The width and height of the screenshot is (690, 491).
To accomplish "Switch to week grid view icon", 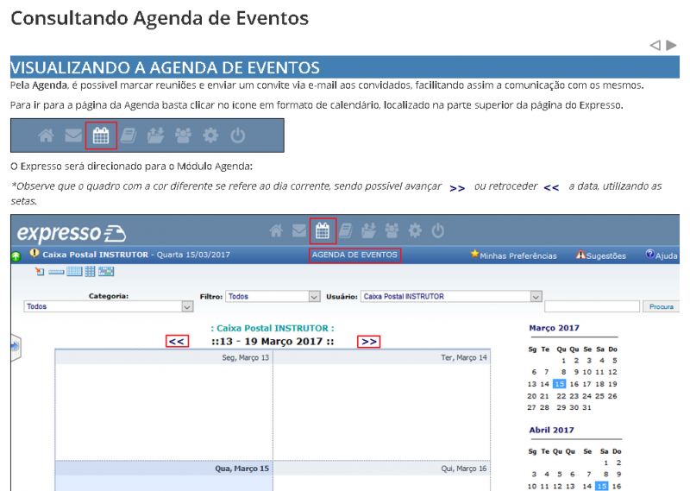I will pyautogui.click(x=74, y=271).
